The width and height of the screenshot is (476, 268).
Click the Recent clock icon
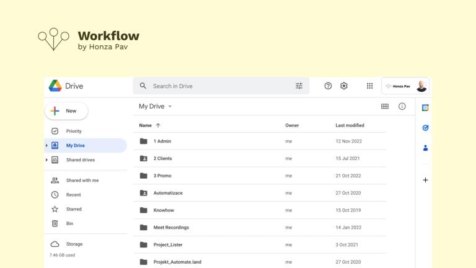55,195
